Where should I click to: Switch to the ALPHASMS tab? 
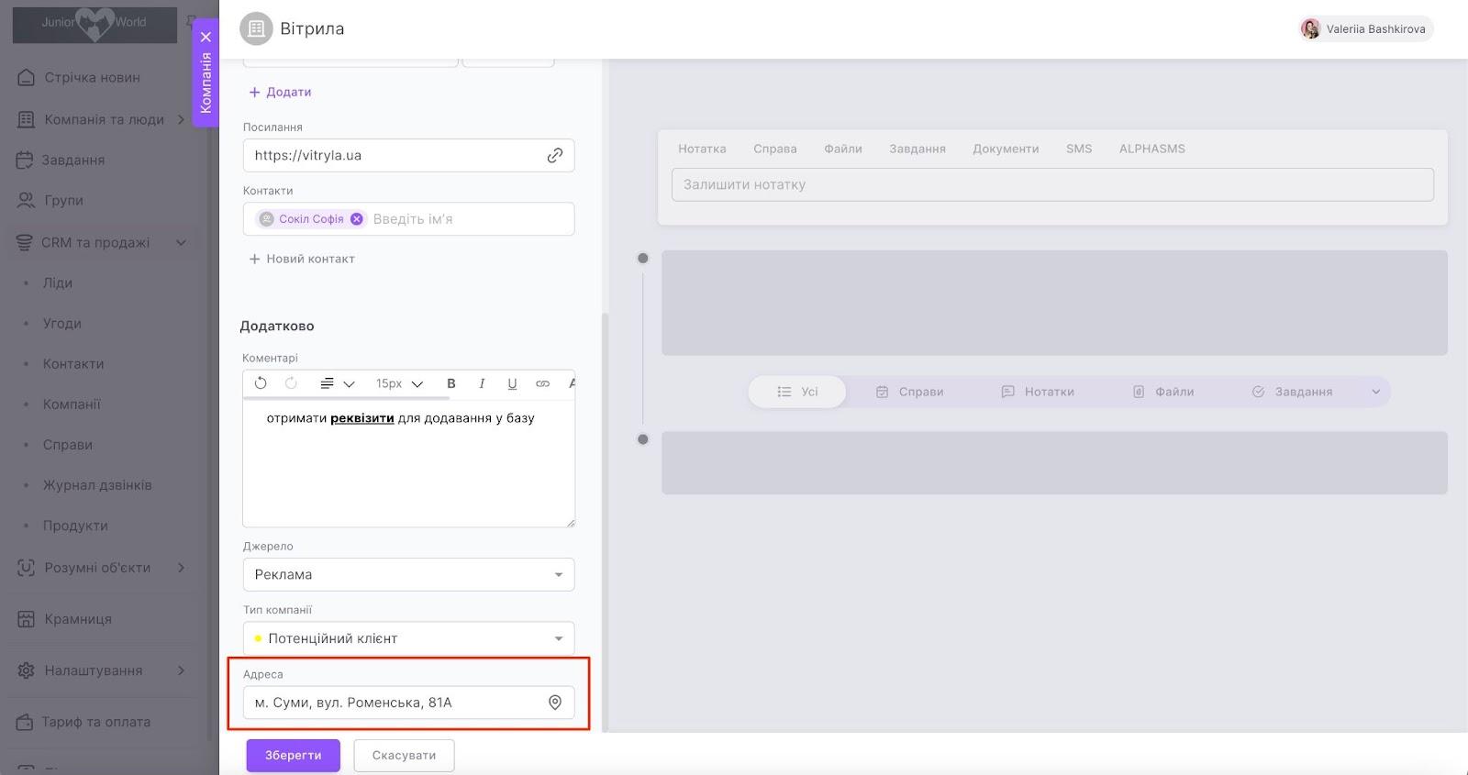click(1151, 149)
